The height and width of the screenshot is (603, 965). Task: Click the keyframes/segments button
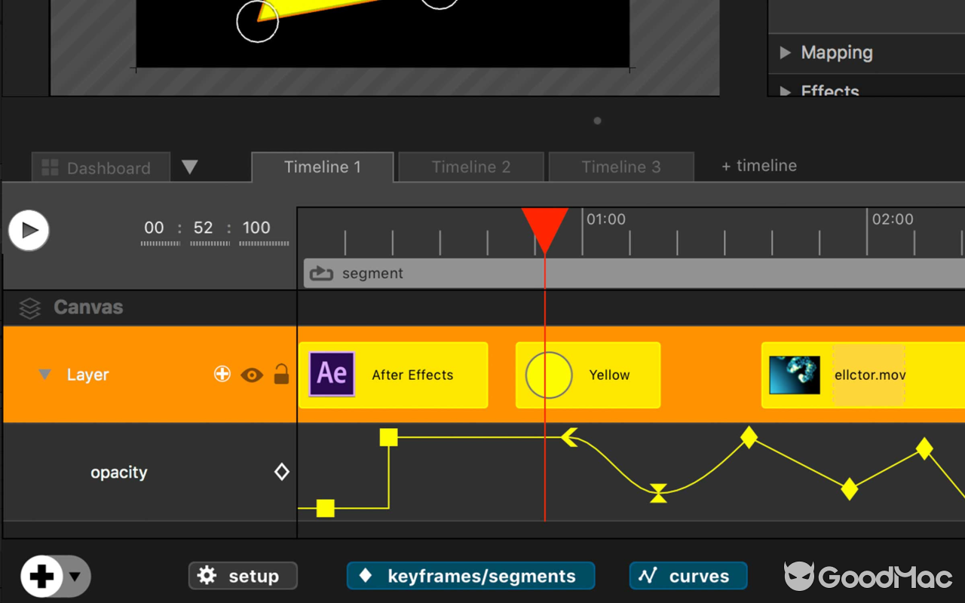[470, 576]
